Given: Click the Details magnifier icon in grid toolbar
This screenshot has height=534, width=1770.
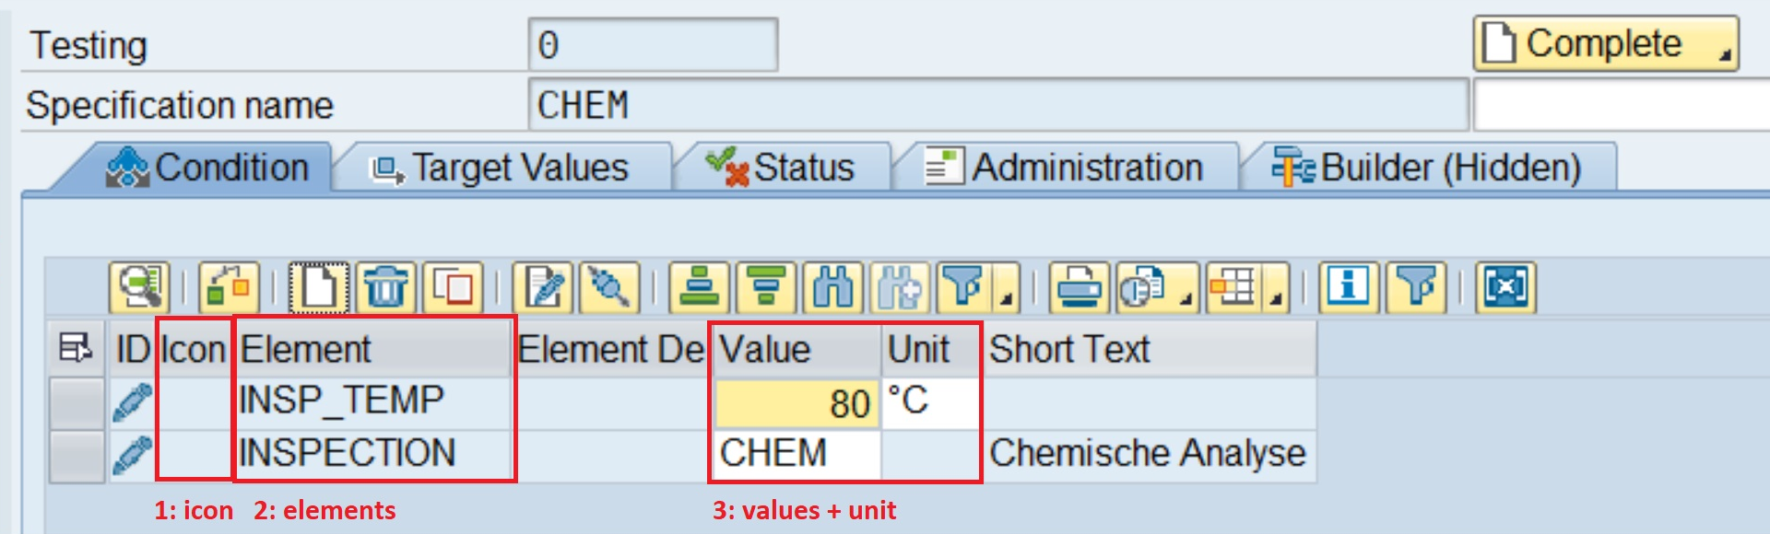Looking at the screenshot, I should (x=139, y=288).
